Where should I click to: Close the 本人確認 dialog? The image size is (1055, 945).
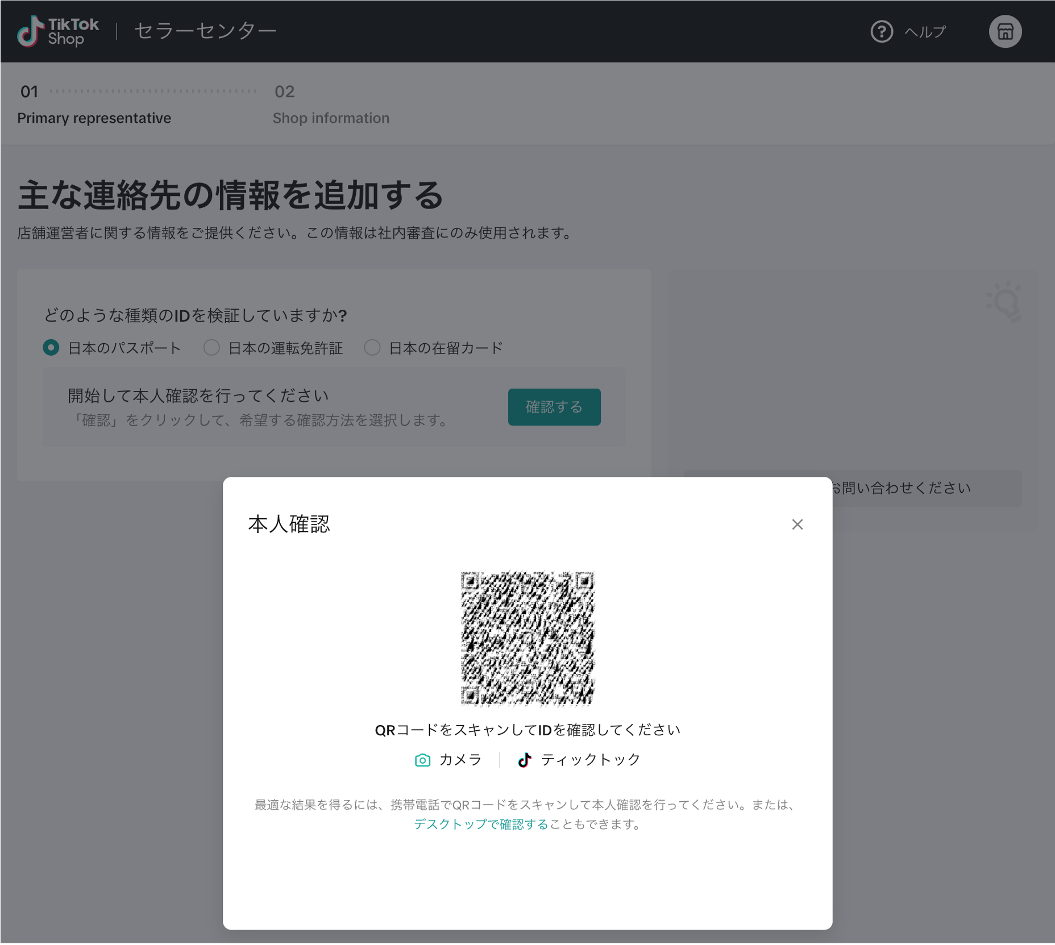[797, 524]
